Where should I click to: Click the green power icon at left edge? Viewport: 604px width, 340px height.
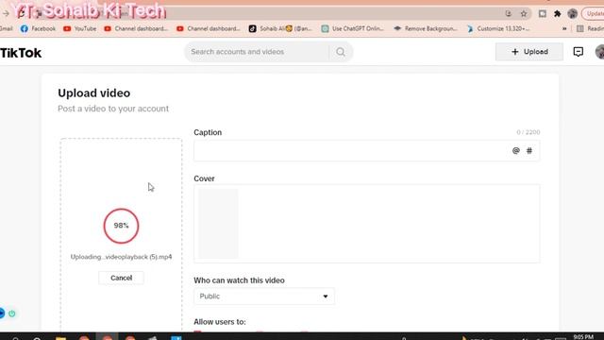coord(12,314)
